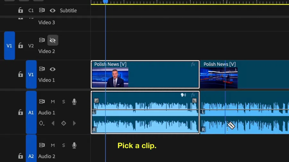Image resolution: width=289 pixels, height=162 pixels.
Task: Go to next keyframe on Audio 1
Action: (74, 123)
